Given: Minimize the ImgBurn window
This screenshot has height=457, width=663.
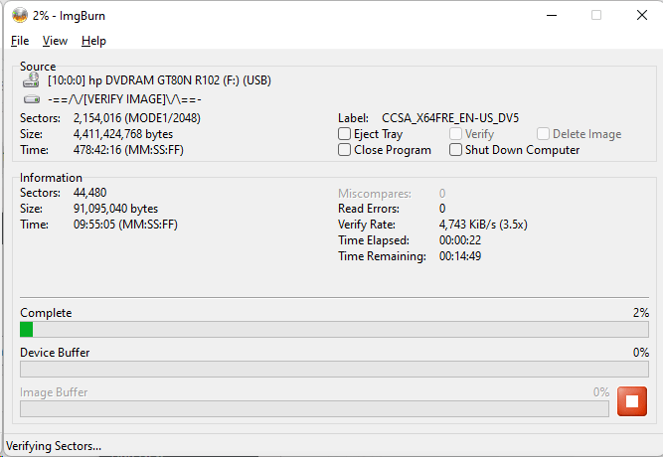Looking at the screenshot, I should [551, 15].
